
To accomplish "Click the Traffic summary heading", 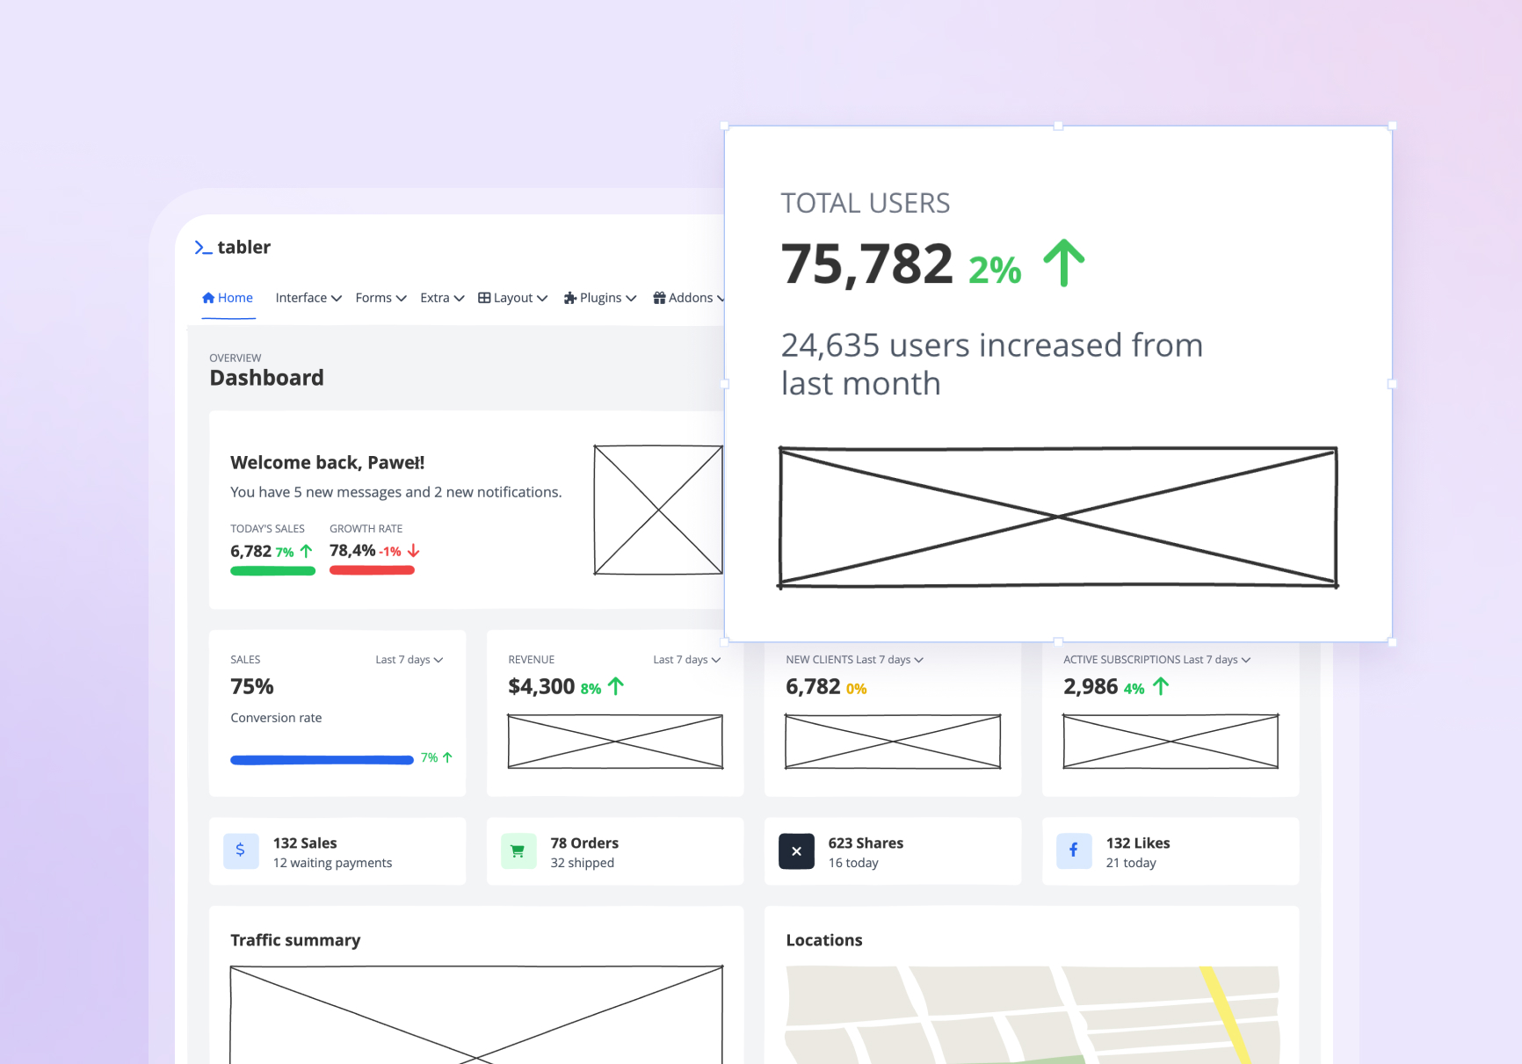I will point(295,940).
